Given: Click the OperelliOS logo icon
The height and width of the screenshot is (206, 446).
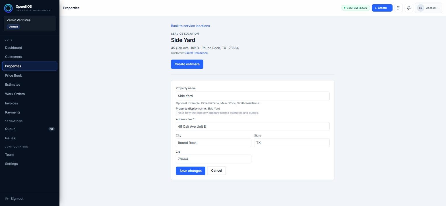Looking at the screenshot, I should [x=8, y=8].
